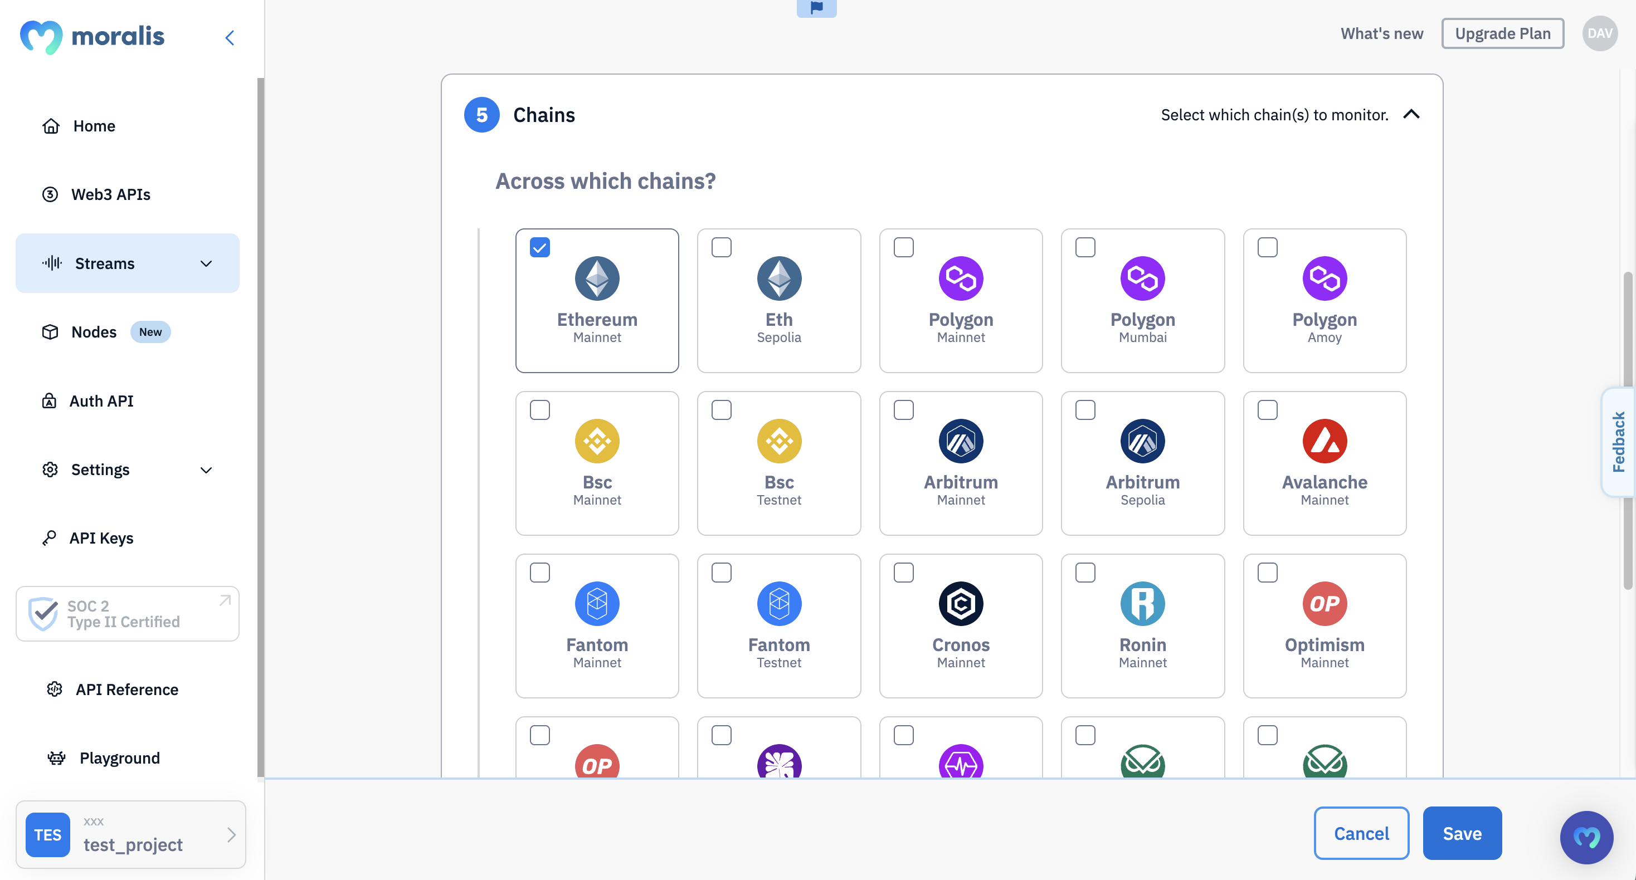Check the Polygon Mainnet checkbox
This screenshot has width=1636, height=880.
[x=903, y=247]
